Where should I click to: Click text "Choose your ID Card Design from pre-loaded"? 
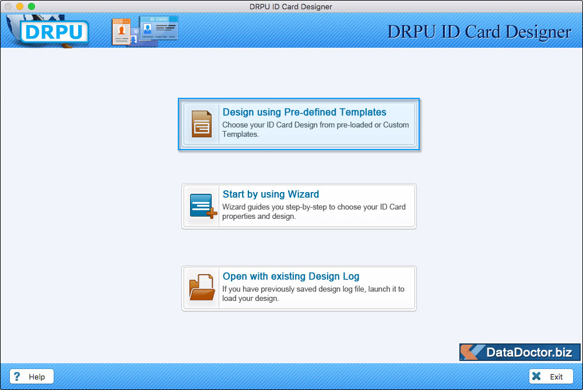pos(297,125)
